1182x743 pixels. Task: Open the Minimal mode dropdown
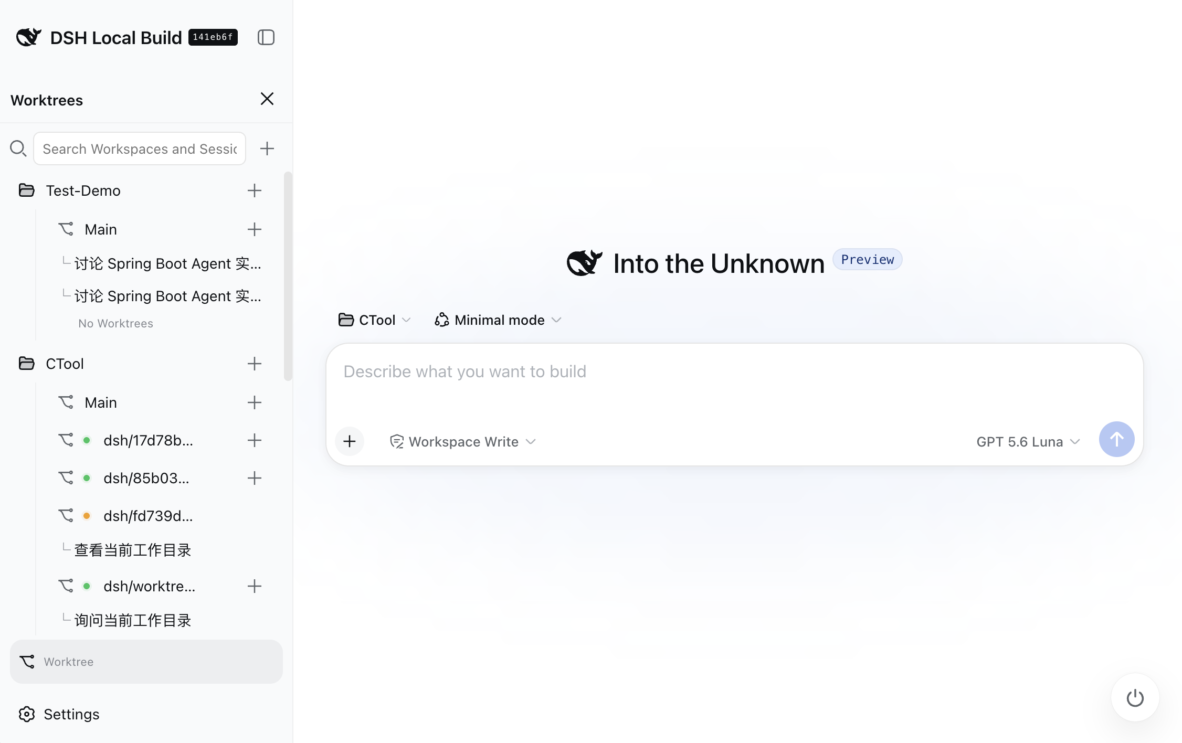click(498, 320)
